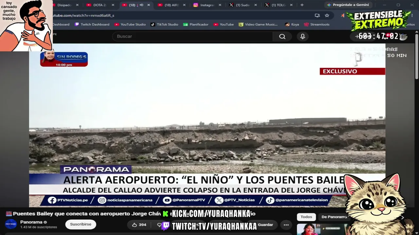This screenshot has height=235, width=419.
Task: Open the more actions three-dot menu
Action: [286, 225]
